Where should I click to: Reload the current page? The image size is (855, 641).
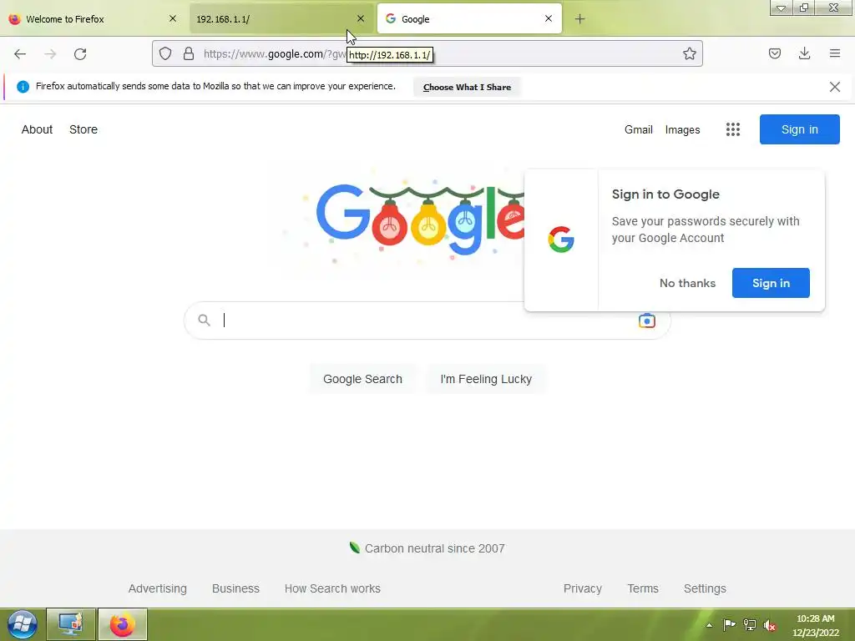80,54
